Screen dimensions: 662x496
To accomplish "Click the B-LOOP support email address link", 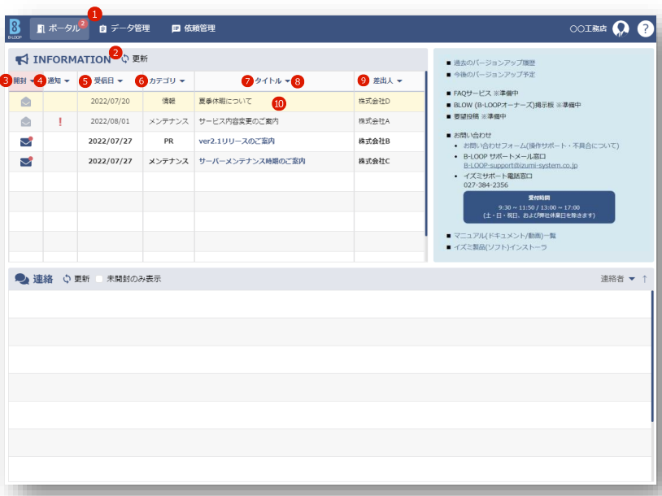I will click(x=520, y=165).
